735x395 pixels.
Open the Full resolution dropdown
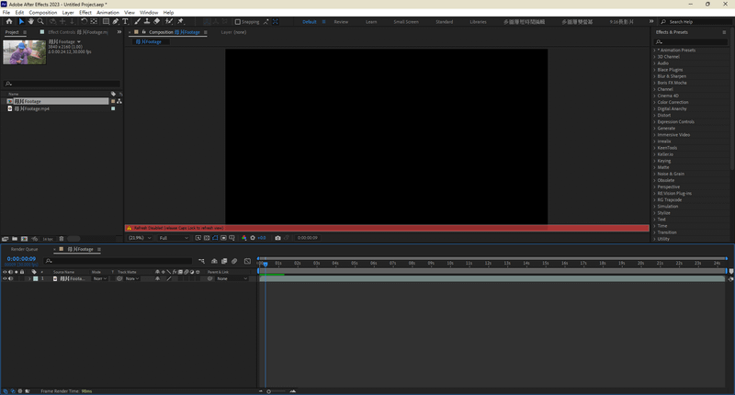click(173, 238)
